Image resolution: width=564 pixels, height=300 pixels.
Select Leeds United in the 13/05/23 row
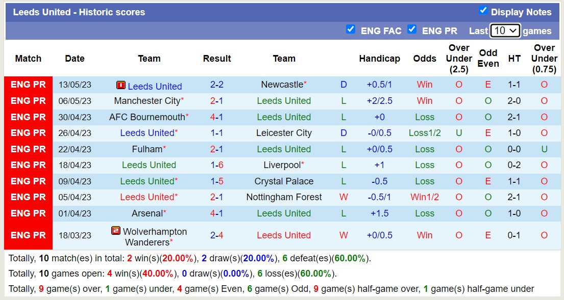[154, 86]
